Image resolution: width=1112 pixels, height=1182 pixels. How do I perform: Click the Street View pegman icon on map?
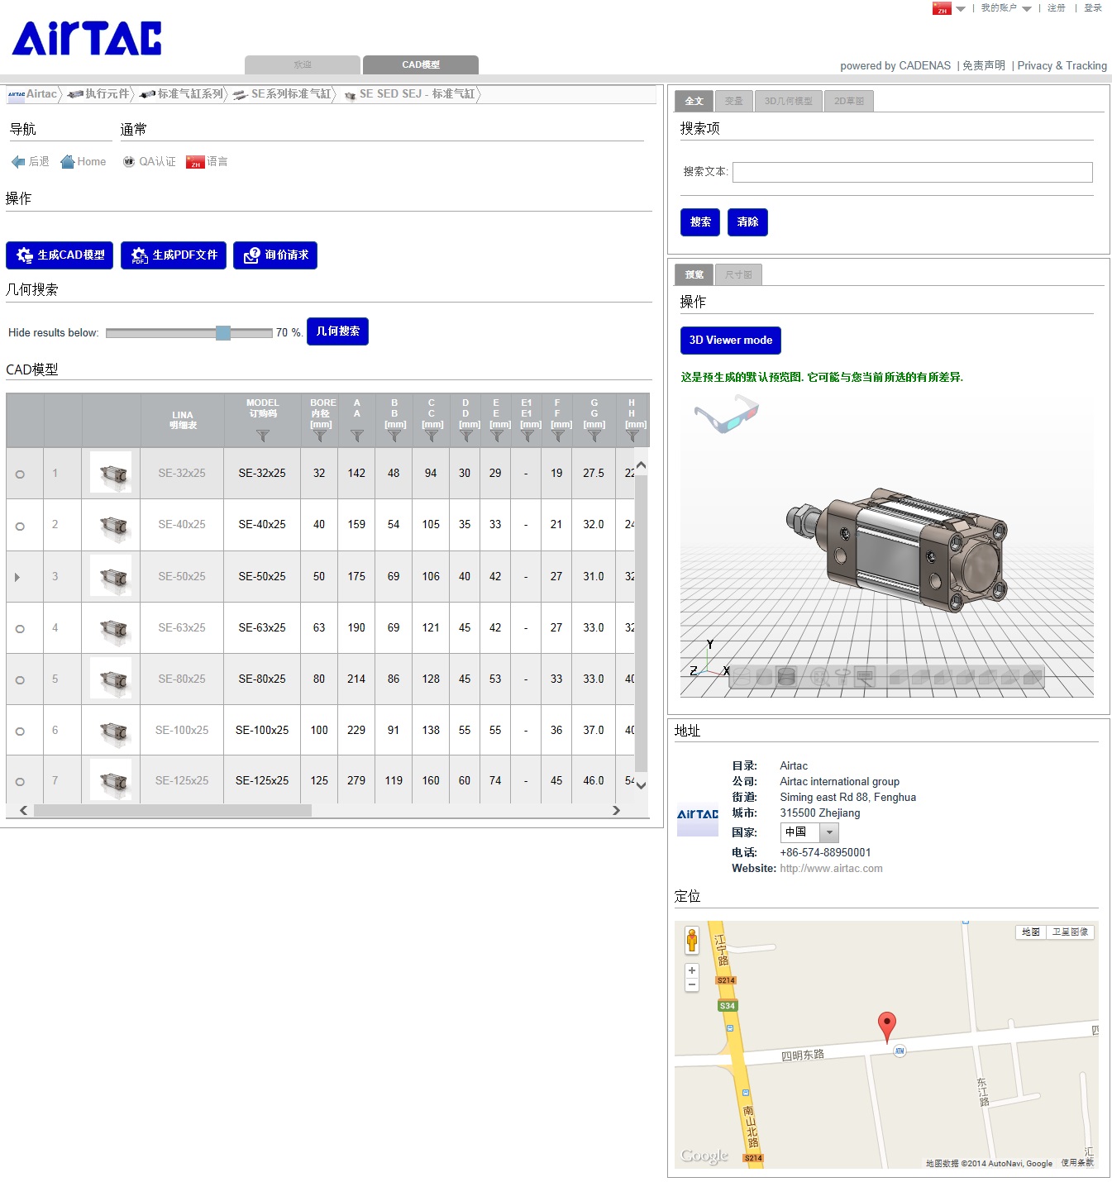click(692, 941)
